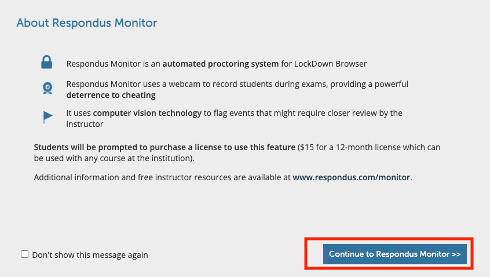Continue to Respondus Monitor
Image resolution: width=490 pixels, height=277 pixels.
pos(394,254)
